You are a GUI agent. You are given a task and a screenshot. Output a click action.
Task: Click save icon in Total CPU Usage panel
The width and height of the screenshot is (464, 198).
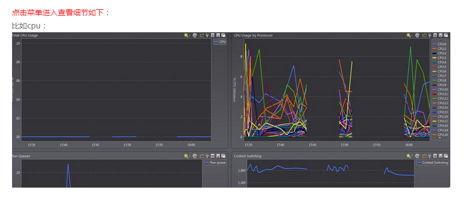pyautogui.click(x=218, y=35)
